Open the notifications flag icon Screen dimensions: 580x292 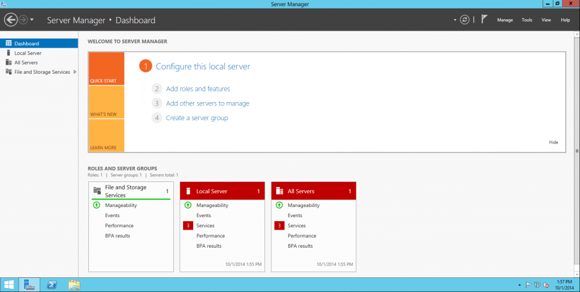[484, 19]
